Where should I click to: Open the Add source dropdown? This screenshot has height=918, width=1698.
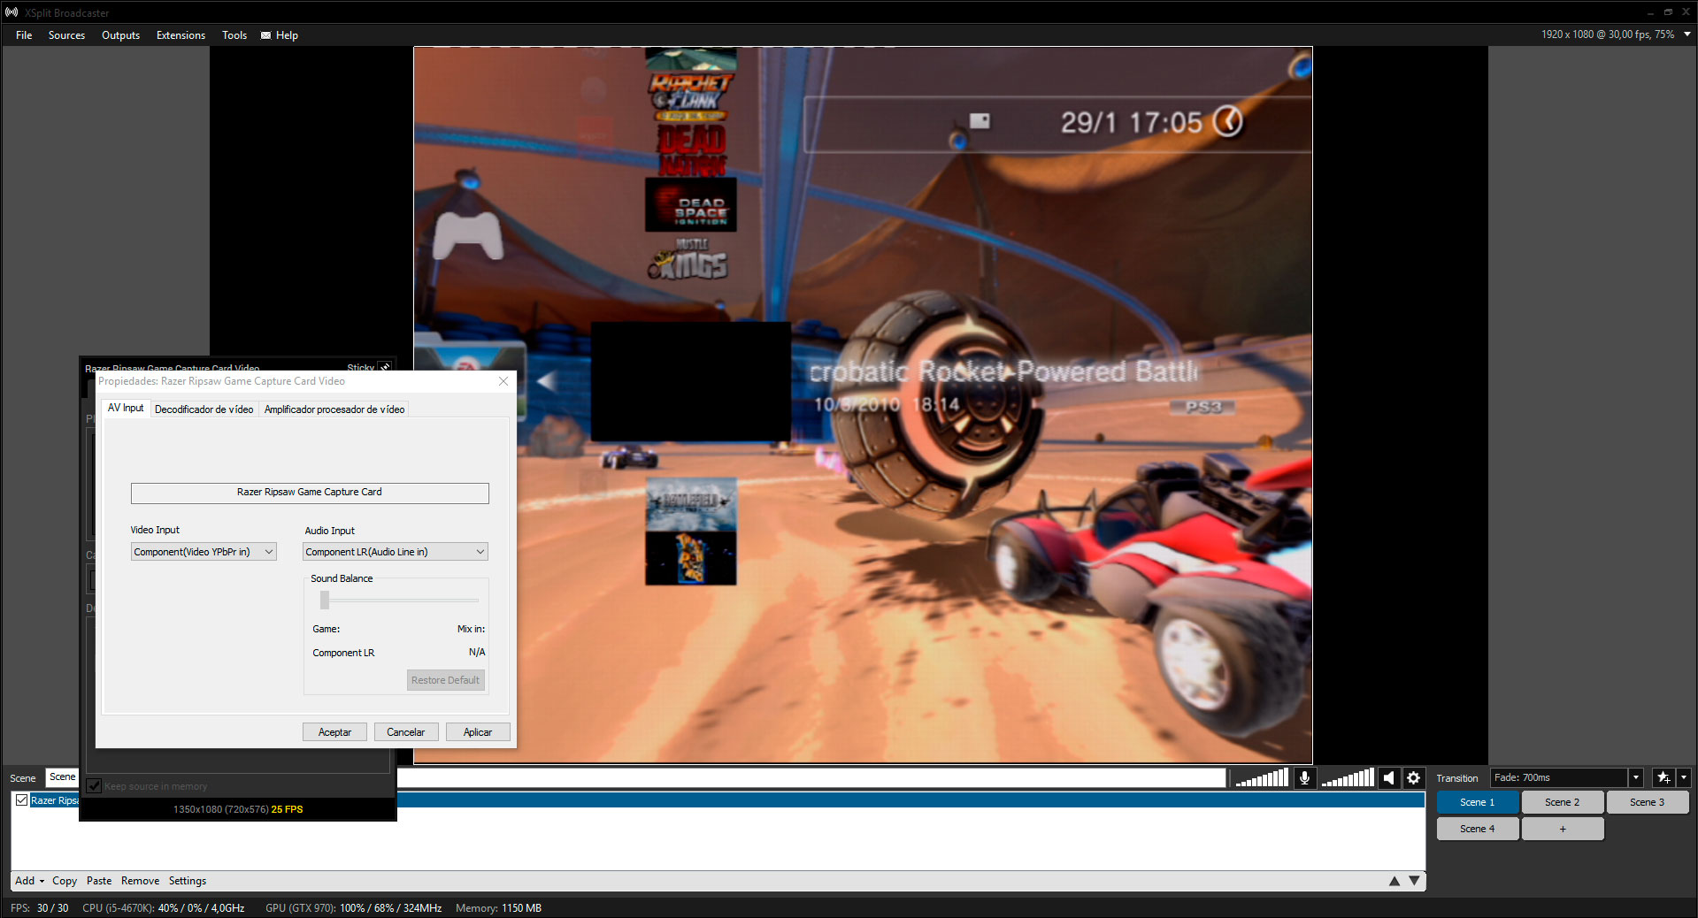tap(29, 881)
